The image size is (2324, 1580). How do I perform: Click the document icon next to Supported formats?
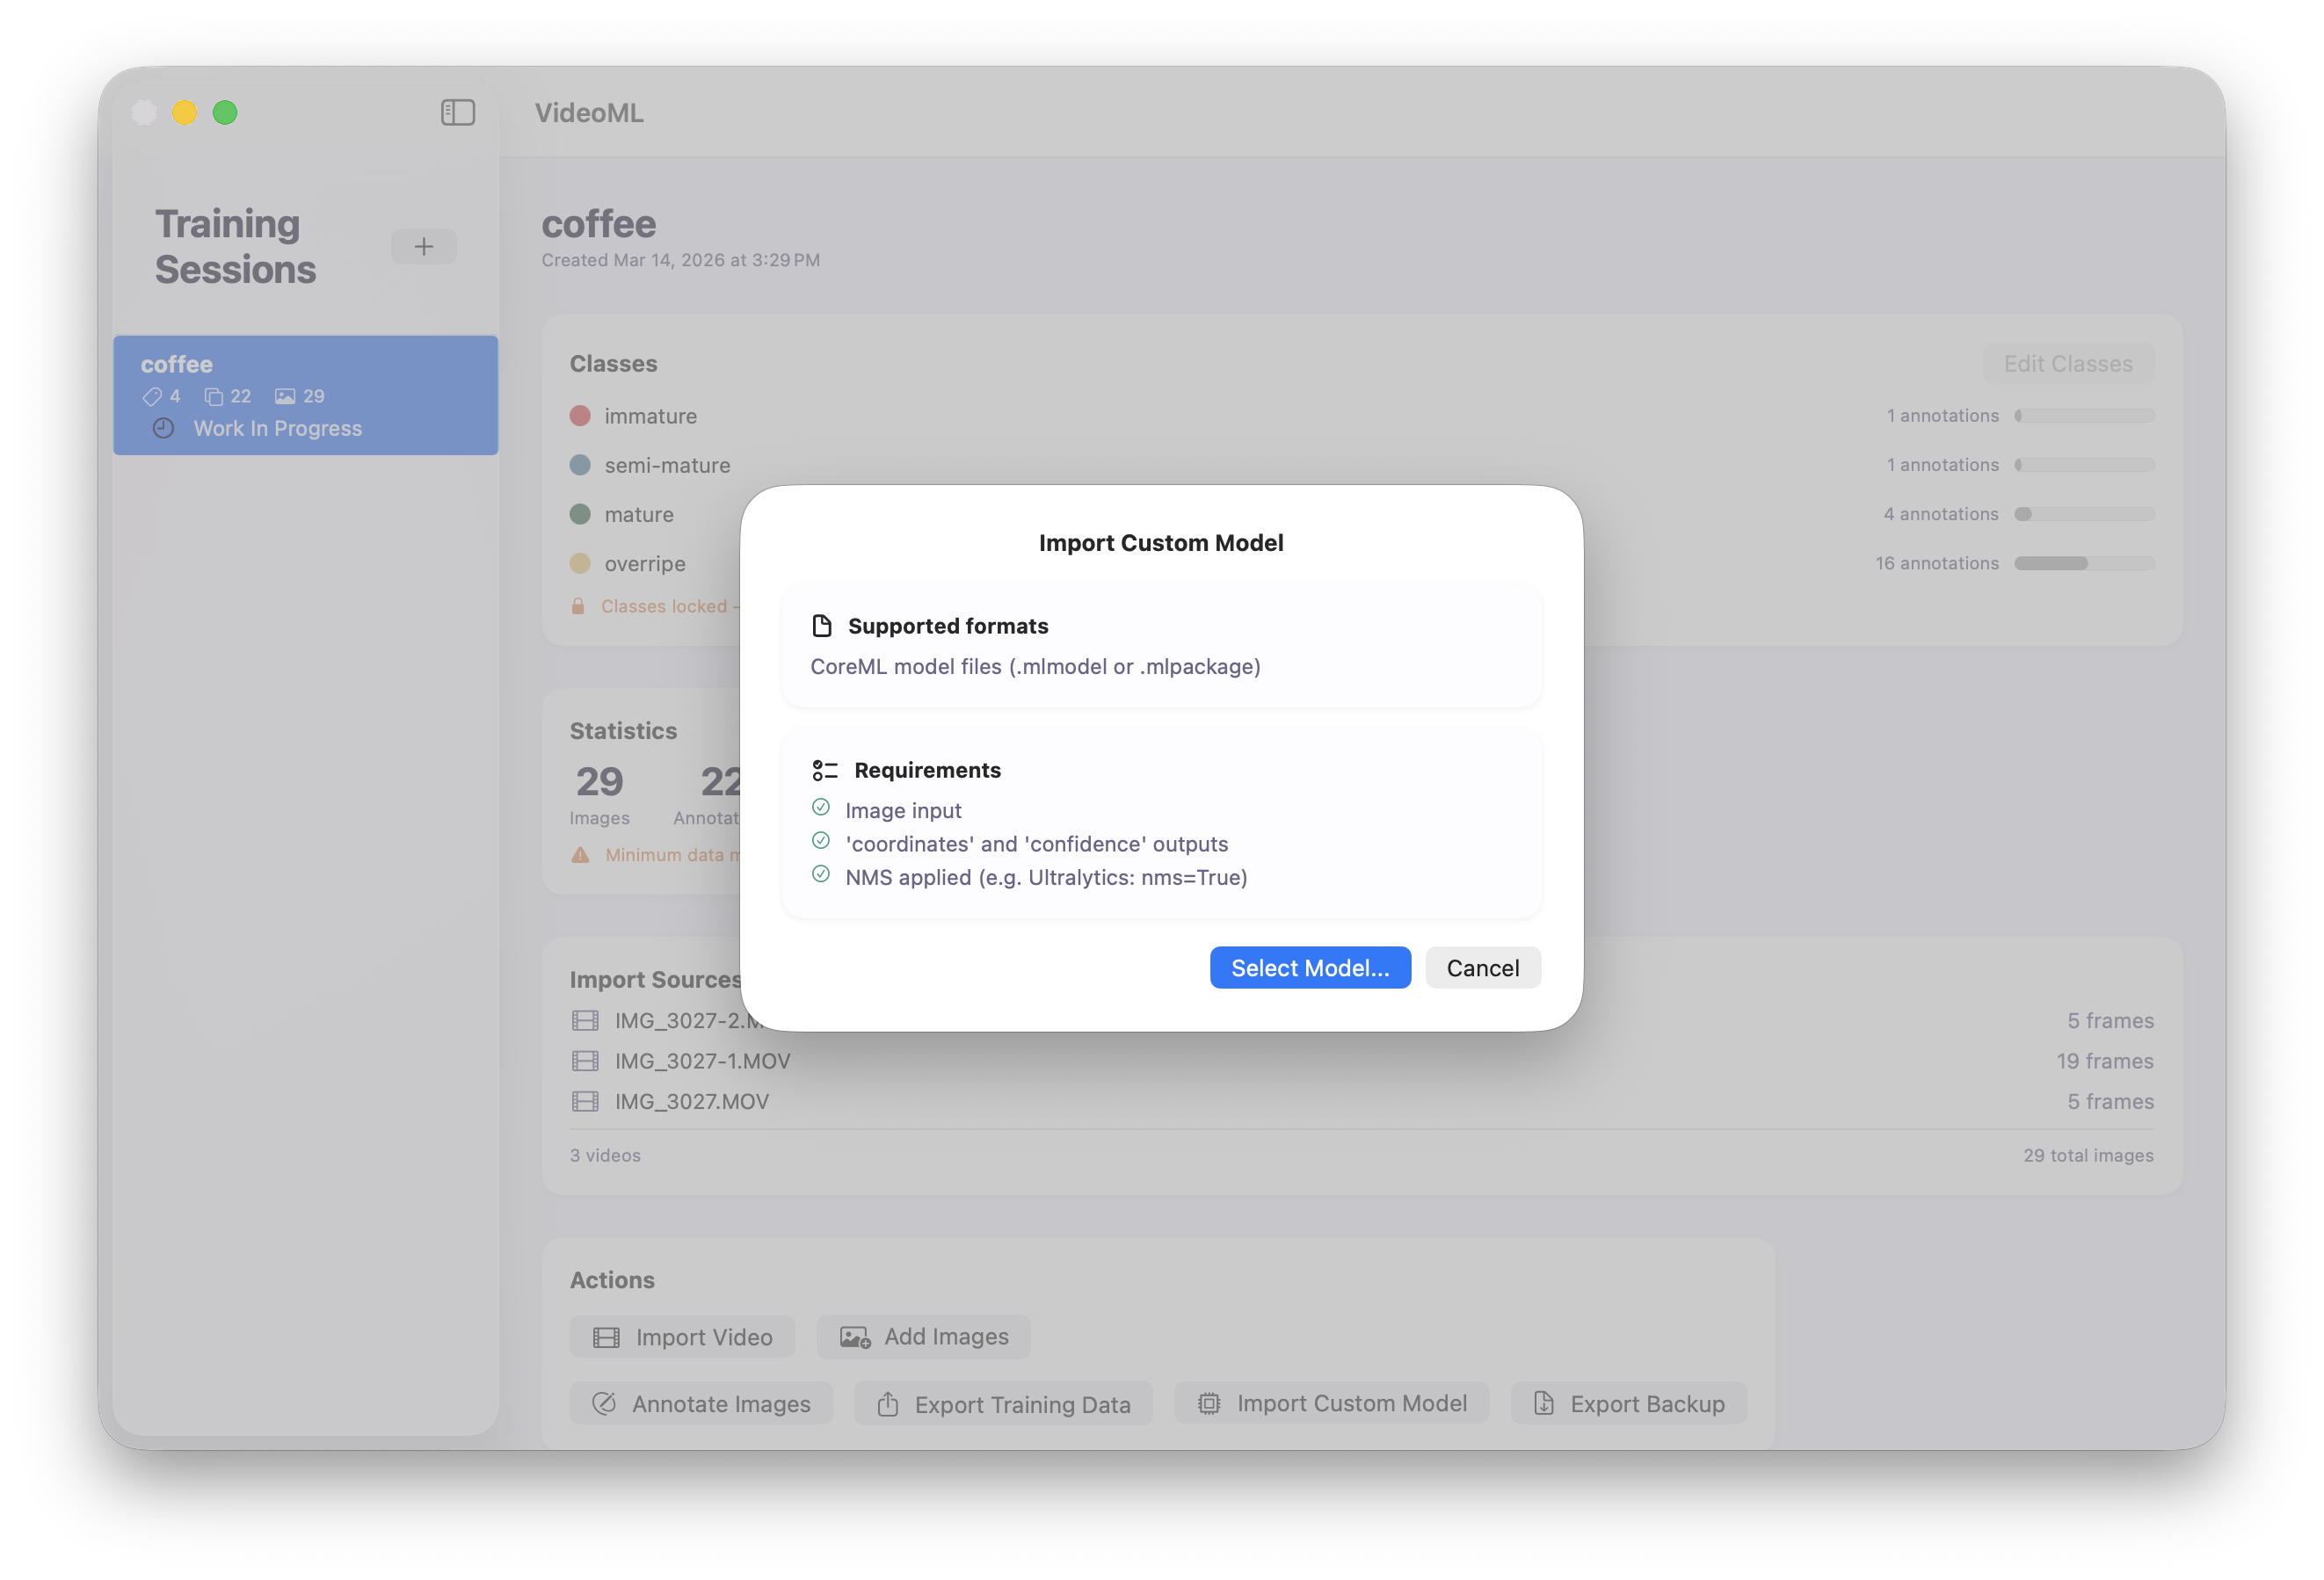[x=822, y=625]
